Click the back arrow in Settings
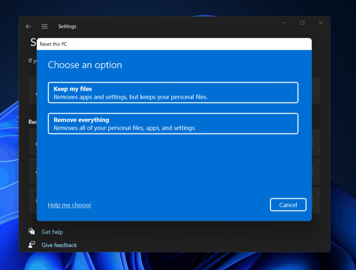 pyautogui.click(x=28, y=27)
